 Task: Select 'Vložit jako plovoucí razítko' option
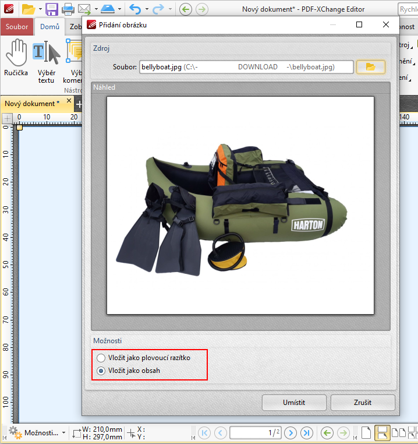[x=101, y=358]
